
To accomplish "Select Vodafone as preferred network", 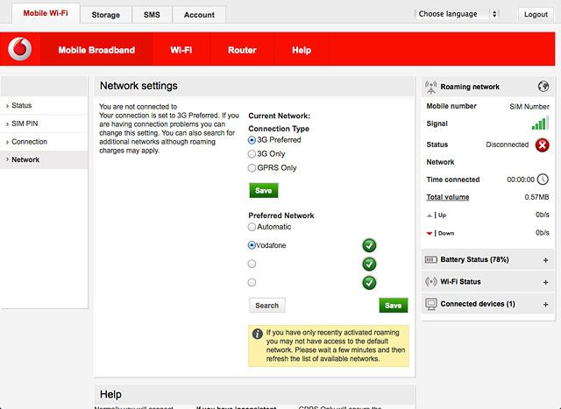I will click(x=252, y=245).
